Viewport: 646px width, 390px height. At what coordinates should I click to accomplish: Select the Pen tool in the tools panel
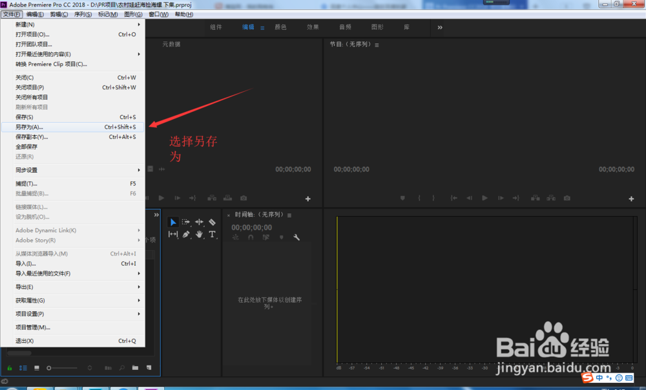pos(186,235)
